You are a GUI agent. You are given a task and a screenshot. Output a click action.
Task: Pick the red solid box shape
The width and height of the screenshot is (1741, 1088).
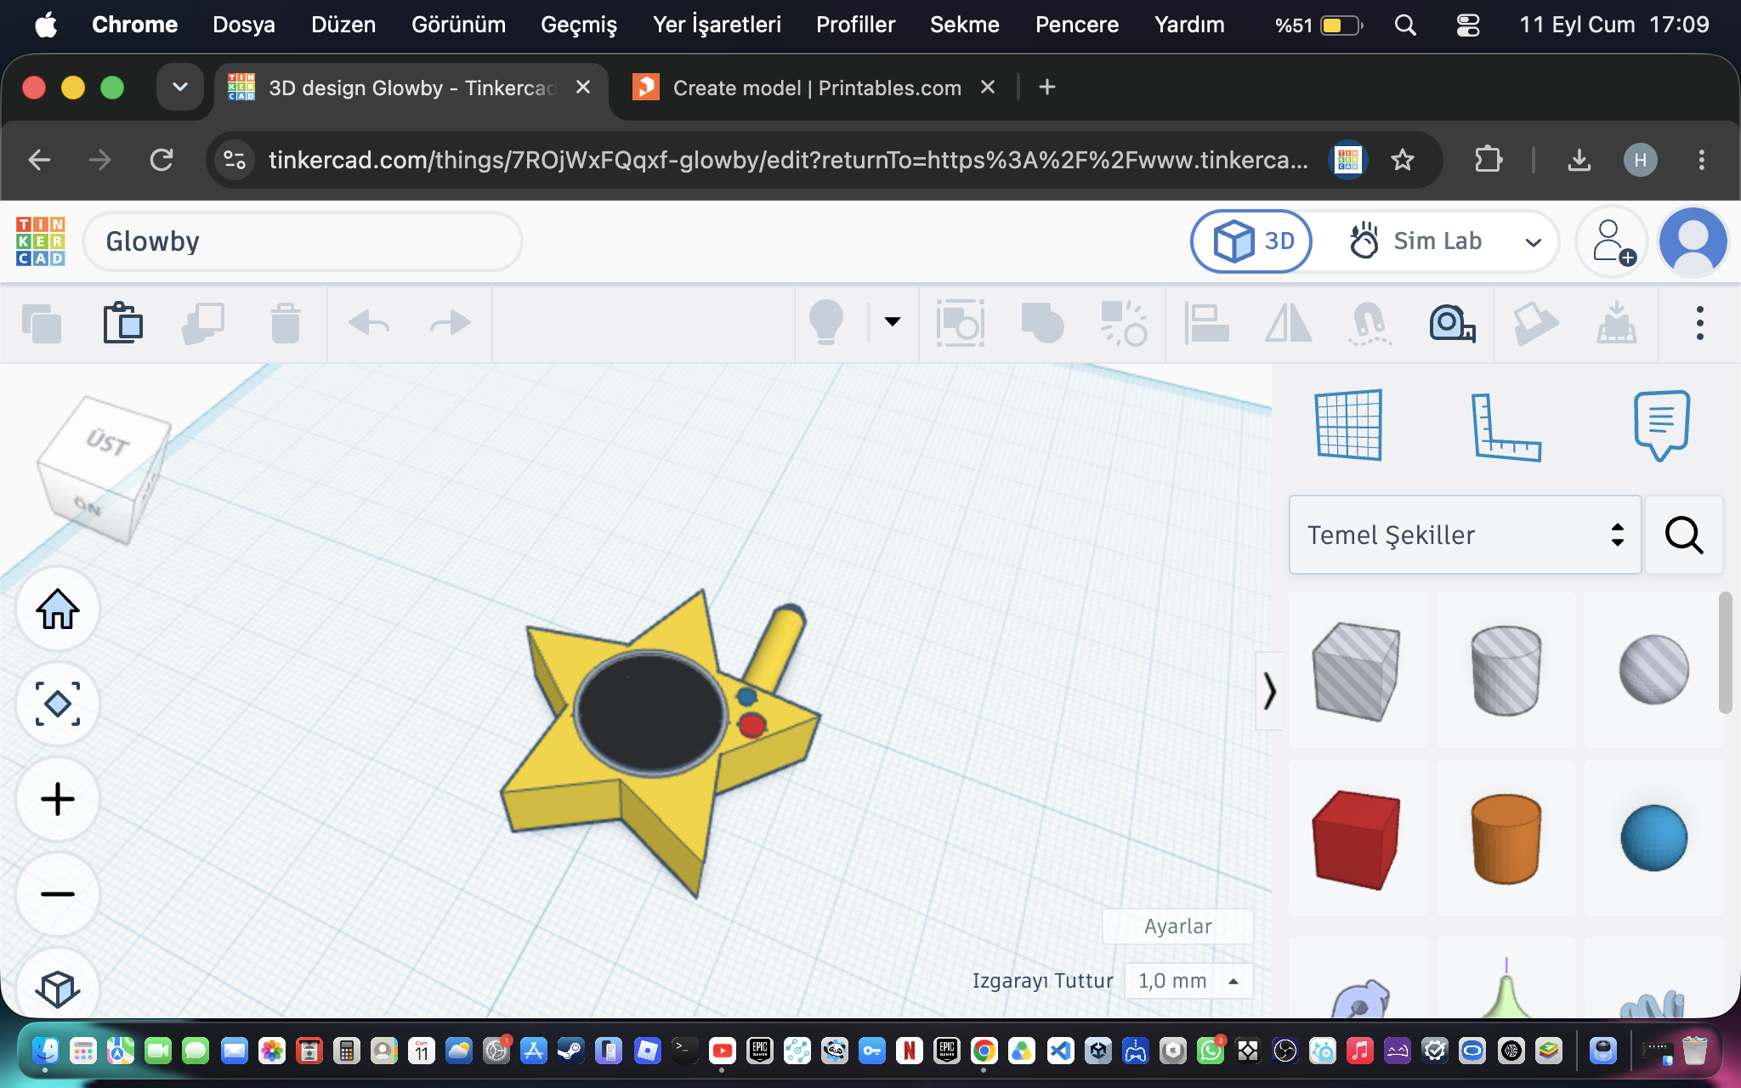pos(1357,838)
